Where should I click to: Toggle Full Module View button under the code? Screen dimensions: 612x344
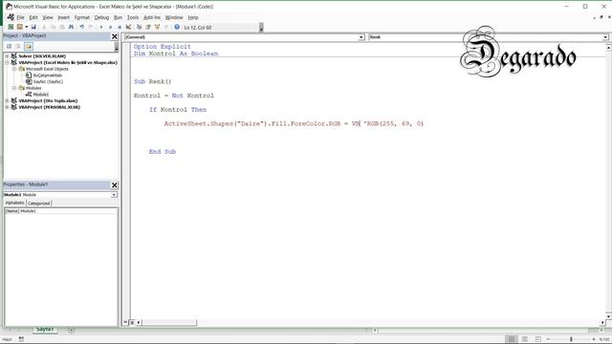pyautogui.click(x=132, y=323)
